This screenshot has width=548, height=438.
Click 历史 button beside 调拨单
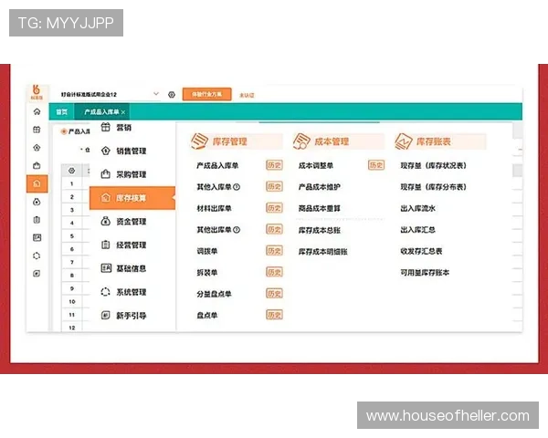coord(274,251)
